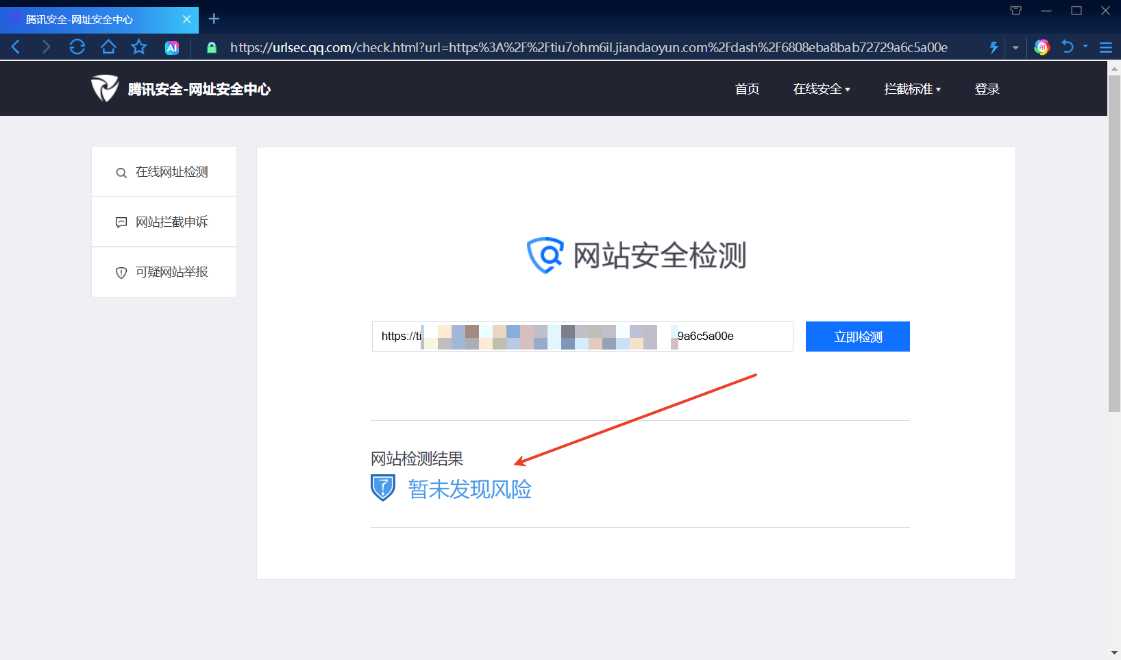
Task: Click the 立即检测 button
Action: pos(858,337)
